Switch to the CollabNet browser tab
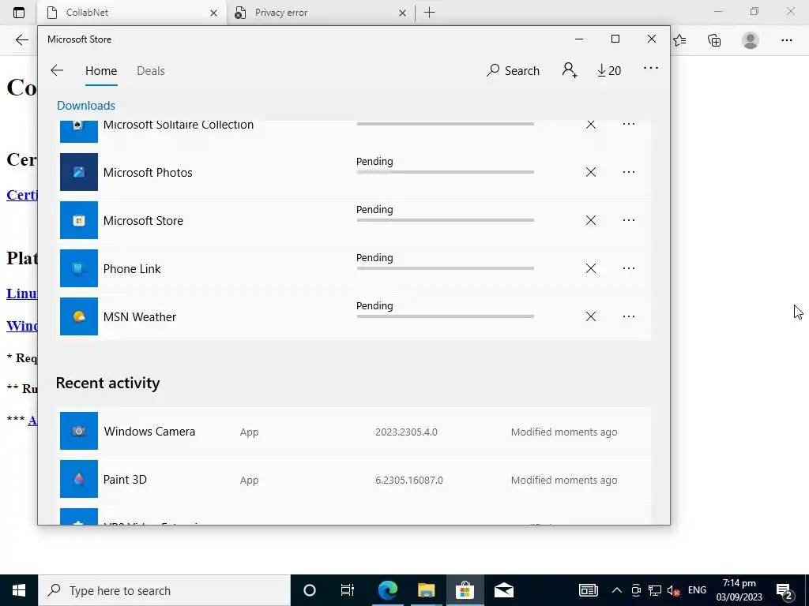This screenshot has width=809, height=606. (x=132, y=13)
